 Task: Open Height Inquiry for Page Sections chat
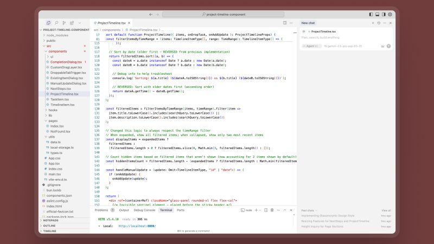pos(322,227)
